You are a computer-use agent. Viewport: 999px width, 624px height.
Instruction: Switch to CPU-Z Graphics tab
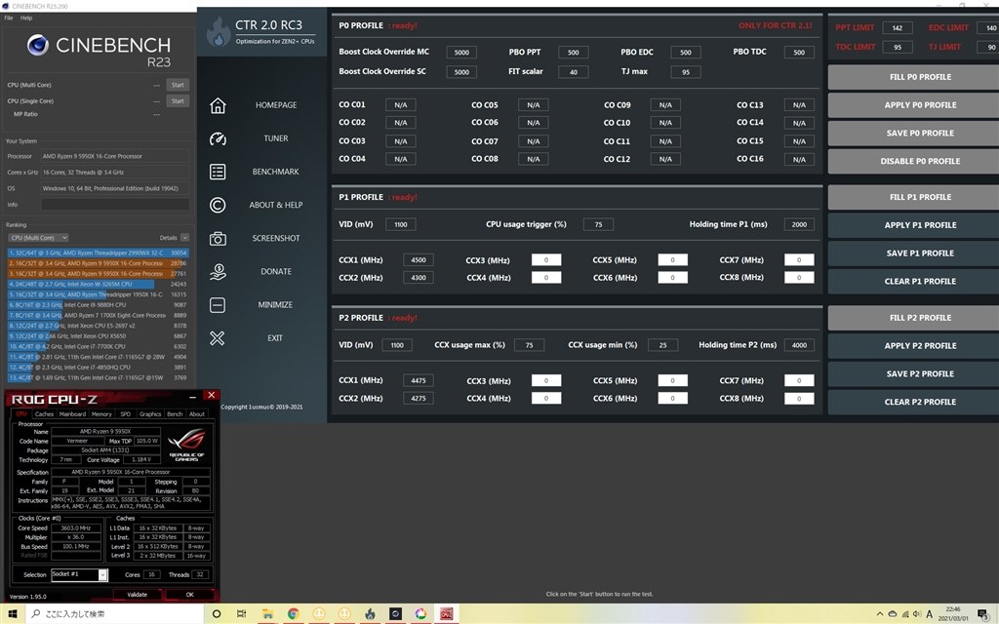150,413
